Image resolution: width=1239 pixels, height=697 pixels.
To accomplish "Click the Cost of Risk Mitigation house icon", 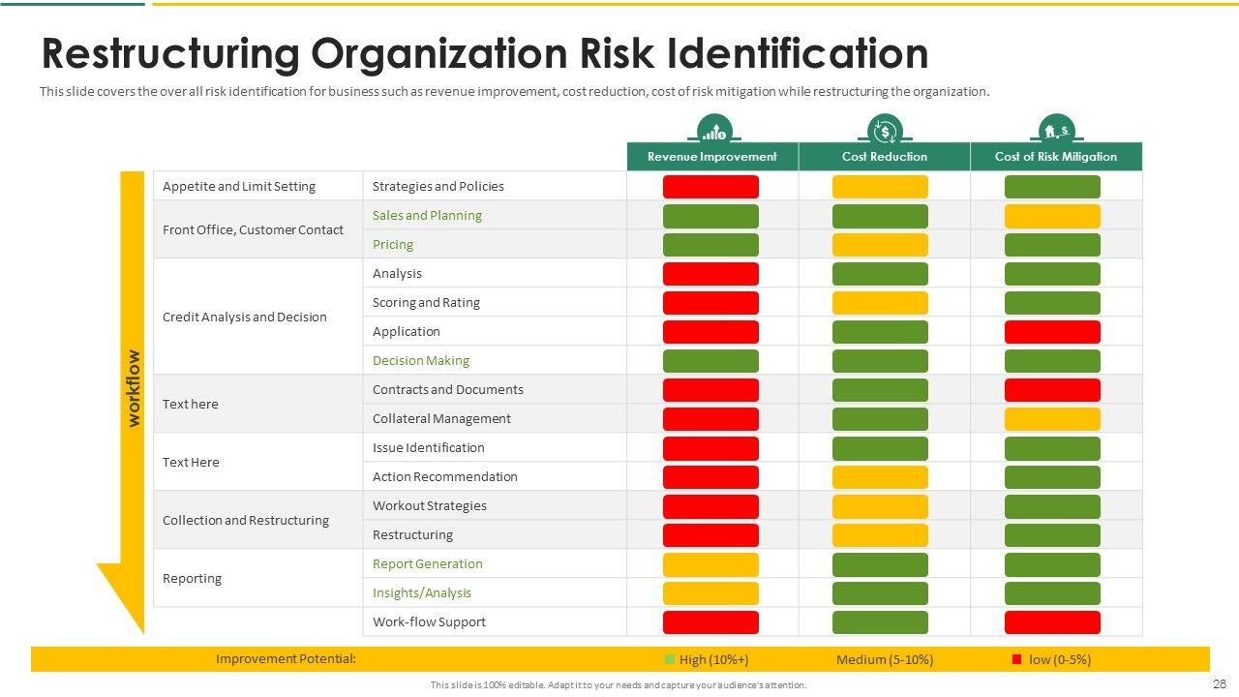I will click(1056, 130).
